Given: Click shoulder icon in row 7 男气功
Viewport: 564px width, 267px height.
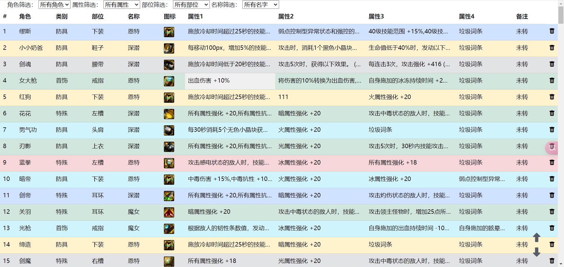Looking at the screenshot, I should 169,130.
